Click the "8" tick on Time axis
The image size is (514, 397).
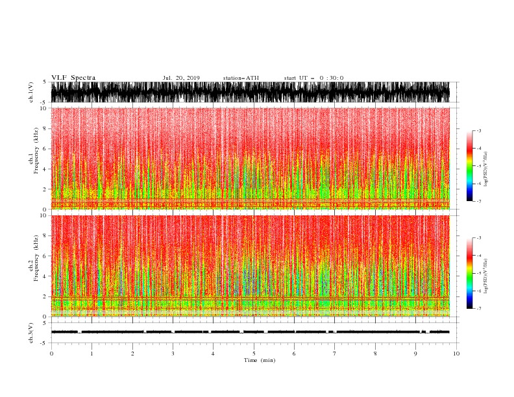click(375, 354)
